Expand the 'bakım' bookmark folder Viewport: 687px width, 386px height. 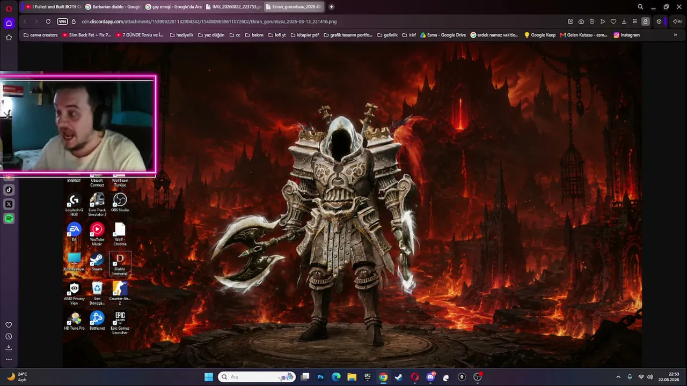(x=254, y=35)
